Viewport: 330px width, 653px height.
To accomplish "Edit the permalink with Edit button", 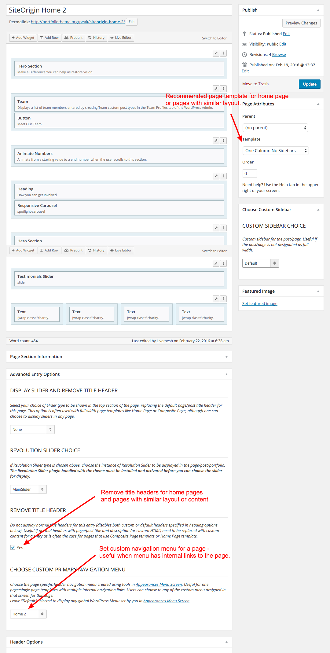I will point(132,22).
